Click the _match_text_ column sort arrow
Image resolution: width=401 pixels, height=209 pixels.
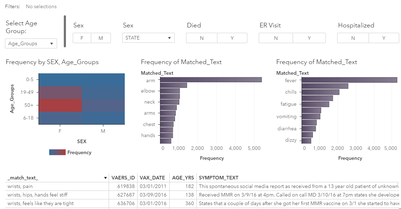(106, 178)
